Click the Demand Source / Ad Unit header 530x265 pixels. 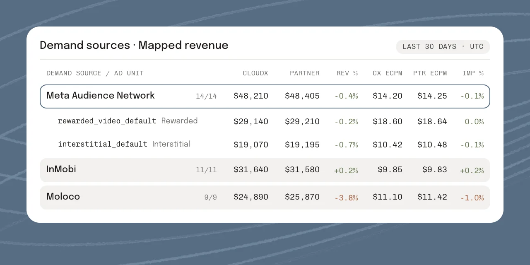95,73
